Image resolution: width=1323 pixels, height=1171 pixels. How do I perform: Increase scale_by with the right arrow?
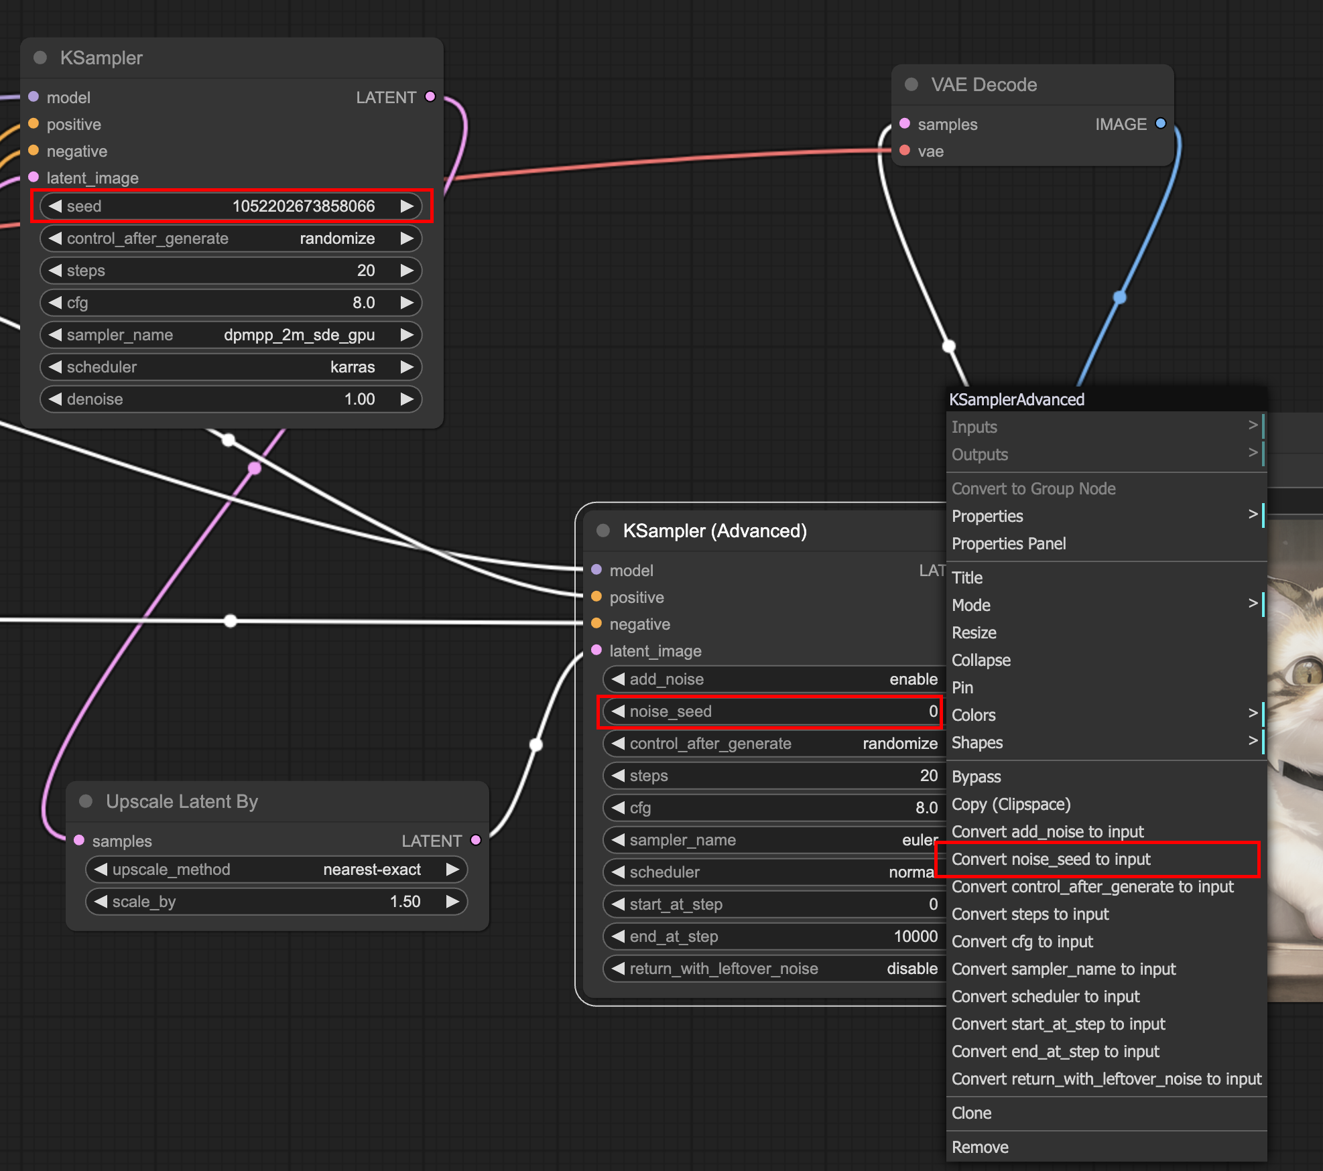(452, 902)
